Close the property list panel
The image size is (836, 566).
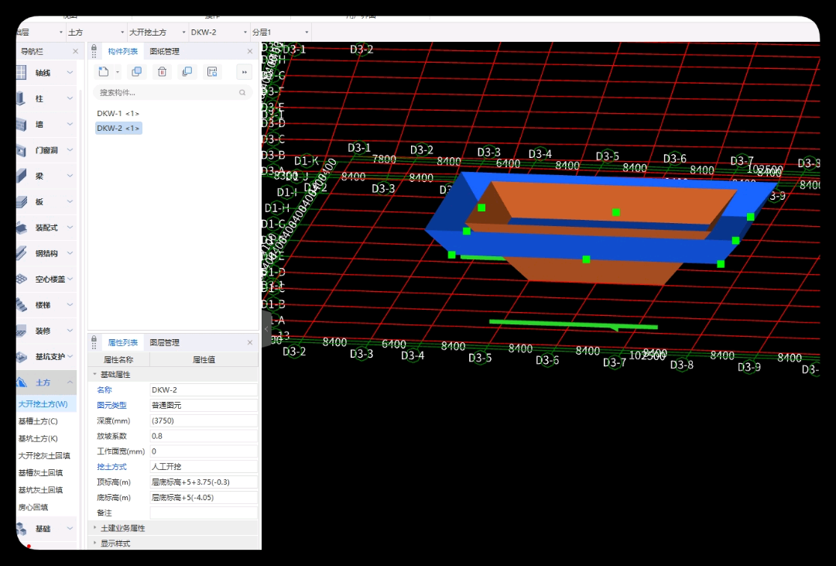[x=250, y=342]
